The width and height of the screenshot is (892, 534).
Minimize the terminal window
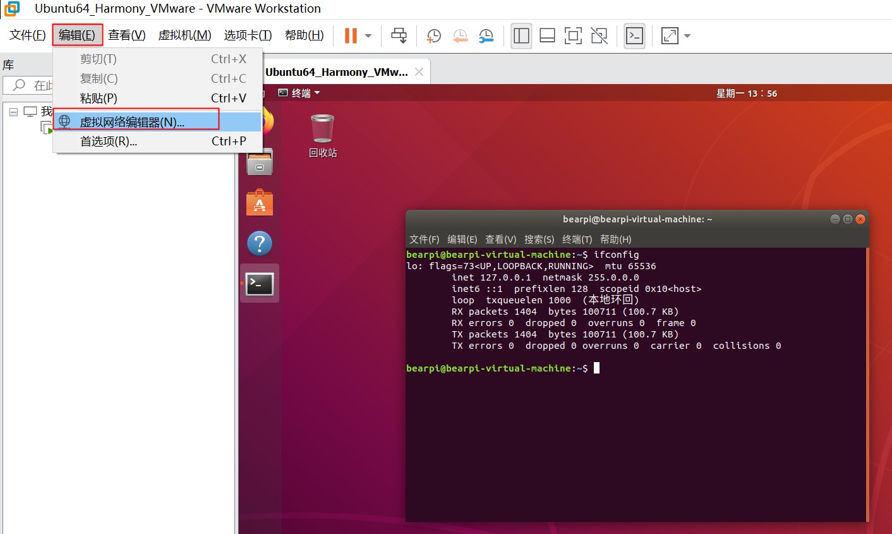coord(835,219)
